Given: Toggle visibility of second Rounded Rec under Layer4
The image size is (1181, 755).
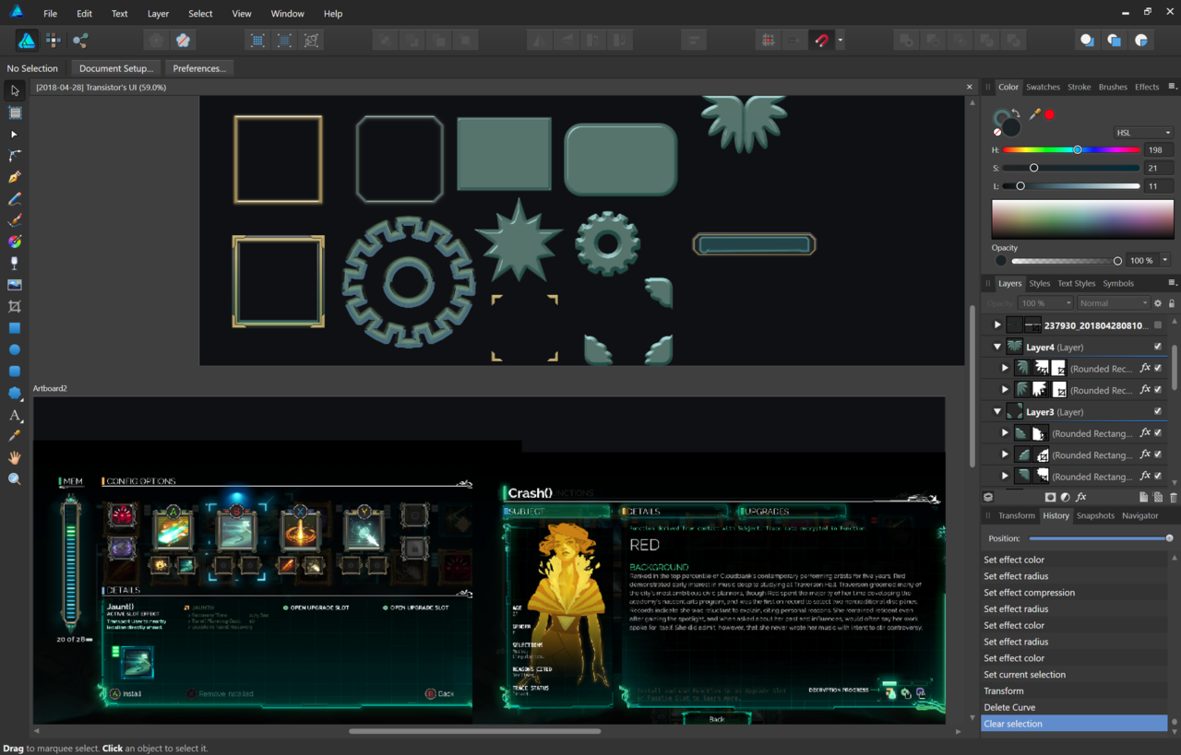Looking at the screenshot, I should [1158, 390].
